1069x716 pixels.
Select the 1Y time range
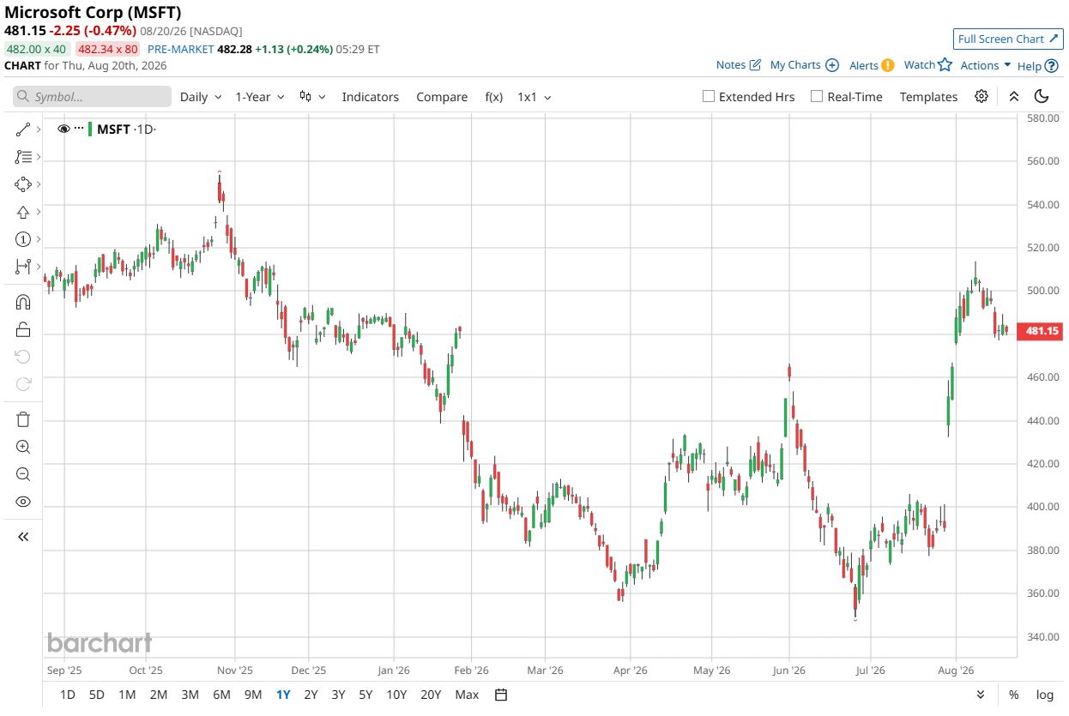click(283, 695)
